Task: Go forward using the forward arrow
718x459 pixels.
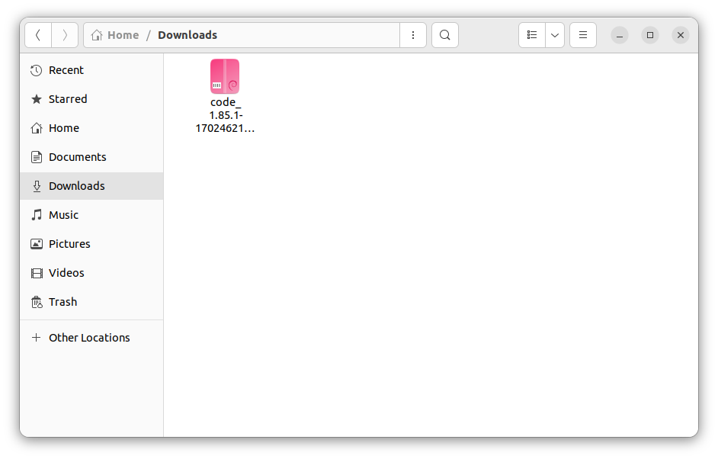Action: point(65,35)
